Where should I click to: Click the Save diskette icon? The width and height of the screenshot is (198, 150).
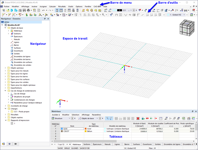[x=24, y=10]
